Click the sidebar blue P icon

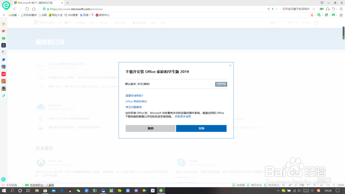(x=3, y=95)
